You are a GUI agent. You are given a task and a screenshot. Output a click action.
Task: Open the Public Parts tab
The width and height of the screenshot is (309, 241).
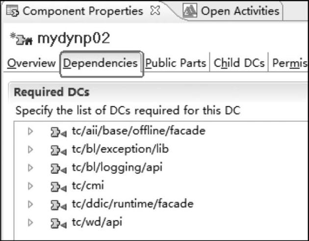coord(176,63)
